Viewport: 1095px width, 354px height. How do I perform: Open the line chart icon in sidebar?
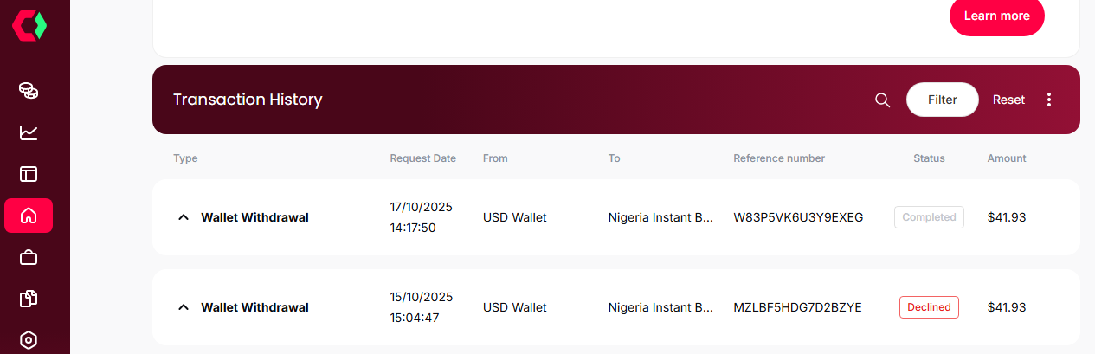coord(29,132)
